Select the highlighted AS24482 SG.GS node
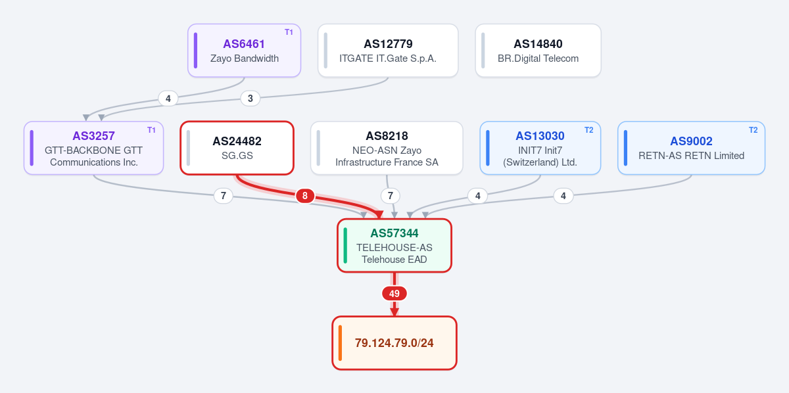789x393 pixels. point(237,148)
